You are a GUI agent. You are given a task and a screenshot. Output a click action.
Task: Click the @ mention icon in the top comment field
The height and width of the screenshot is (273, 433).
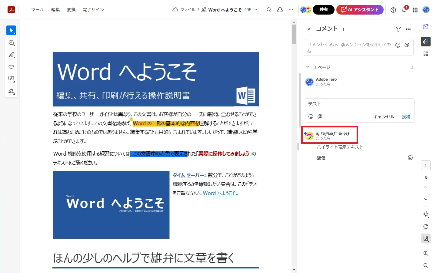(407, 45)
